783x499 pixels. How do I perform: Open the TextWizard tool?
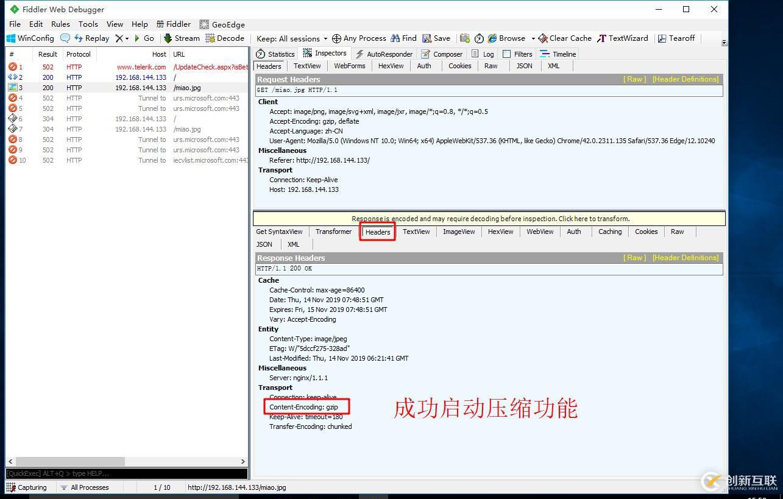coord(622,38)
